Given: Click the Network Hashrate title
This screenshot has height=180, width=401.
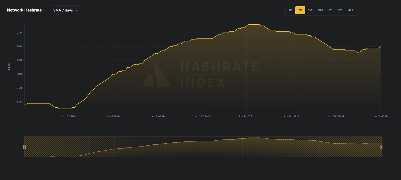Looking at the screenshot, I should point(24,10).
